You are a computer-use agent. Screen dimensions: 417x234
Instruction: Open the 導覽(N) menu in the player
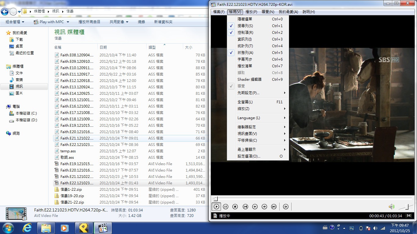tap(268, 12)
